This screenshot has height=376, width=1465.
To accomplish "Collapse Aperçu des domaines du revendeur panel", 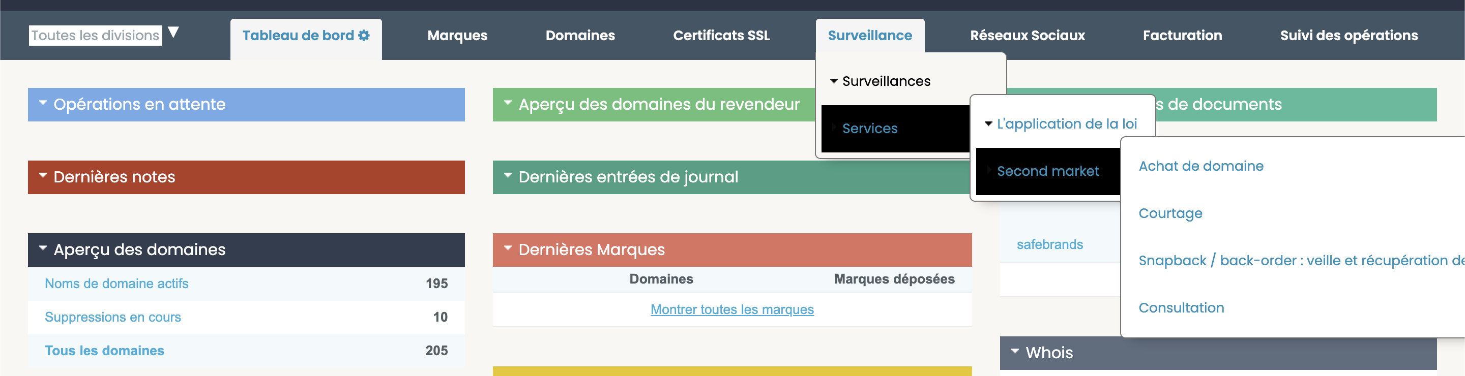I will tap(508, 103).
